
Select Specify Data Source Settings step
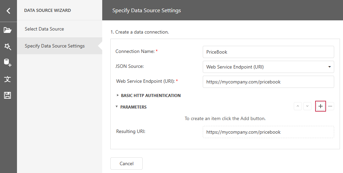coord(59,46)
